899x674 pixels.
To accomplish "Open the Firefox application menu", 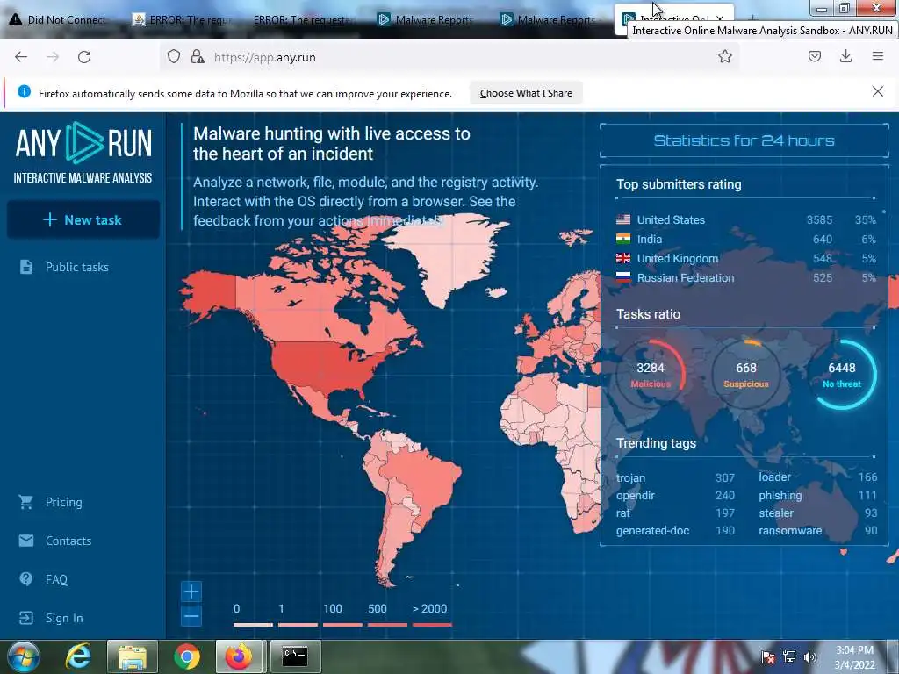I will tap(878, 56).
